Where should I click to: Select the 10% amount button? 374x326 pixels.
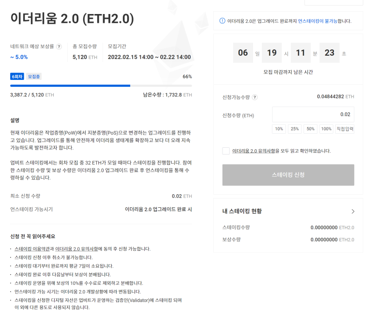click(279, 129)
